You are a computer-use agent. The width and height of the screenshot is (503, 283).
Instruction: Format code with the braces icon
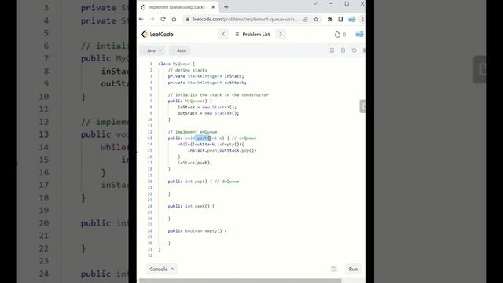343,50
